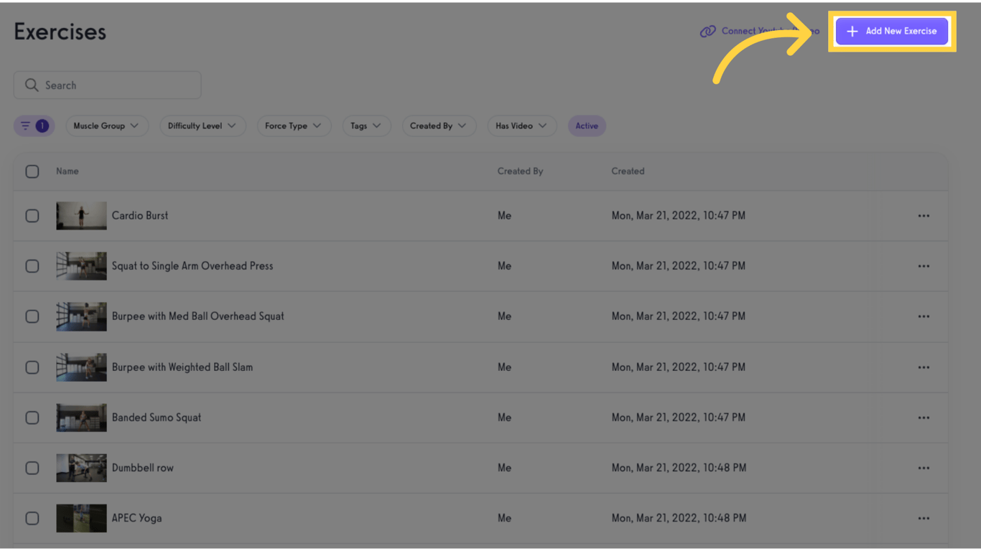Click Add New Exercise button

tap(891, 32)
